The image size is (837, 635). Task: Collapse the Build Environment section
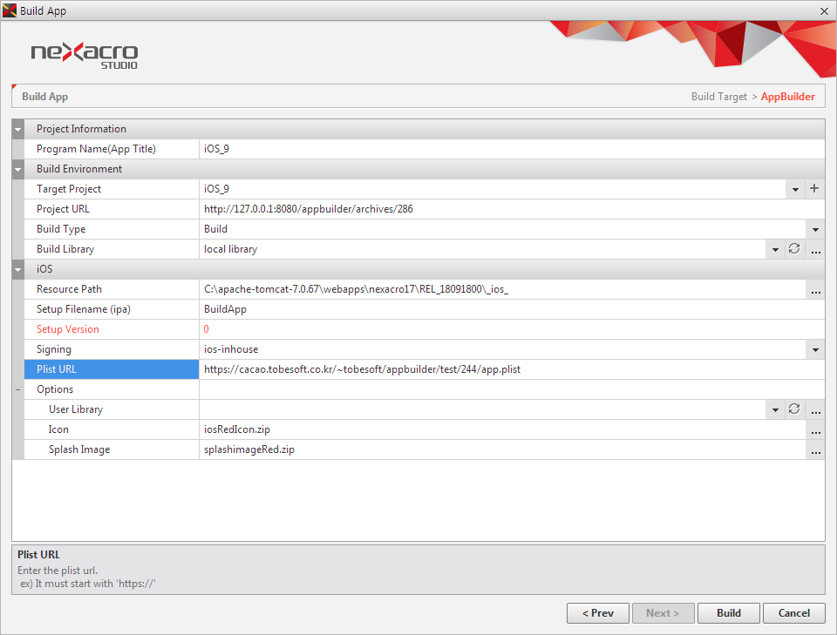point(18,169)
